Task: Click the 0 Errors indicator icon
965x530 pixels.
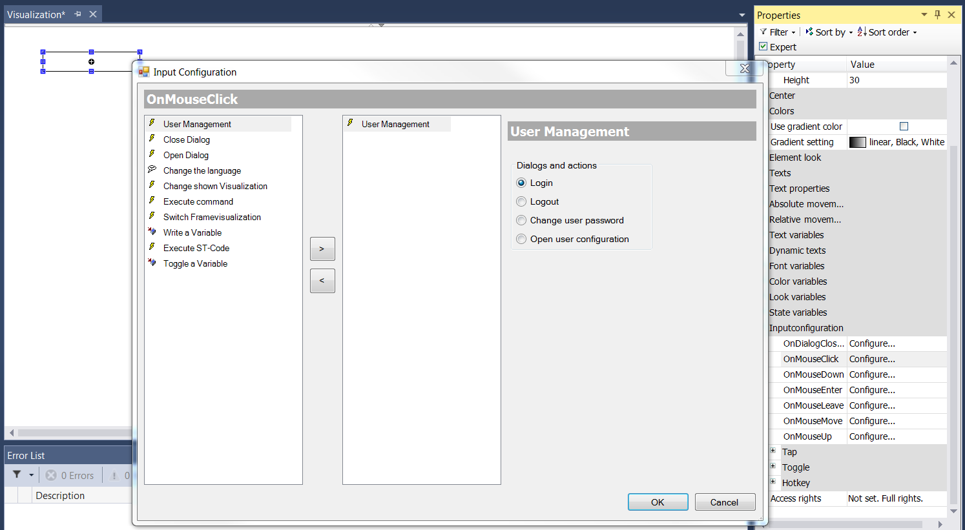Action: click(x=51, y=475)
